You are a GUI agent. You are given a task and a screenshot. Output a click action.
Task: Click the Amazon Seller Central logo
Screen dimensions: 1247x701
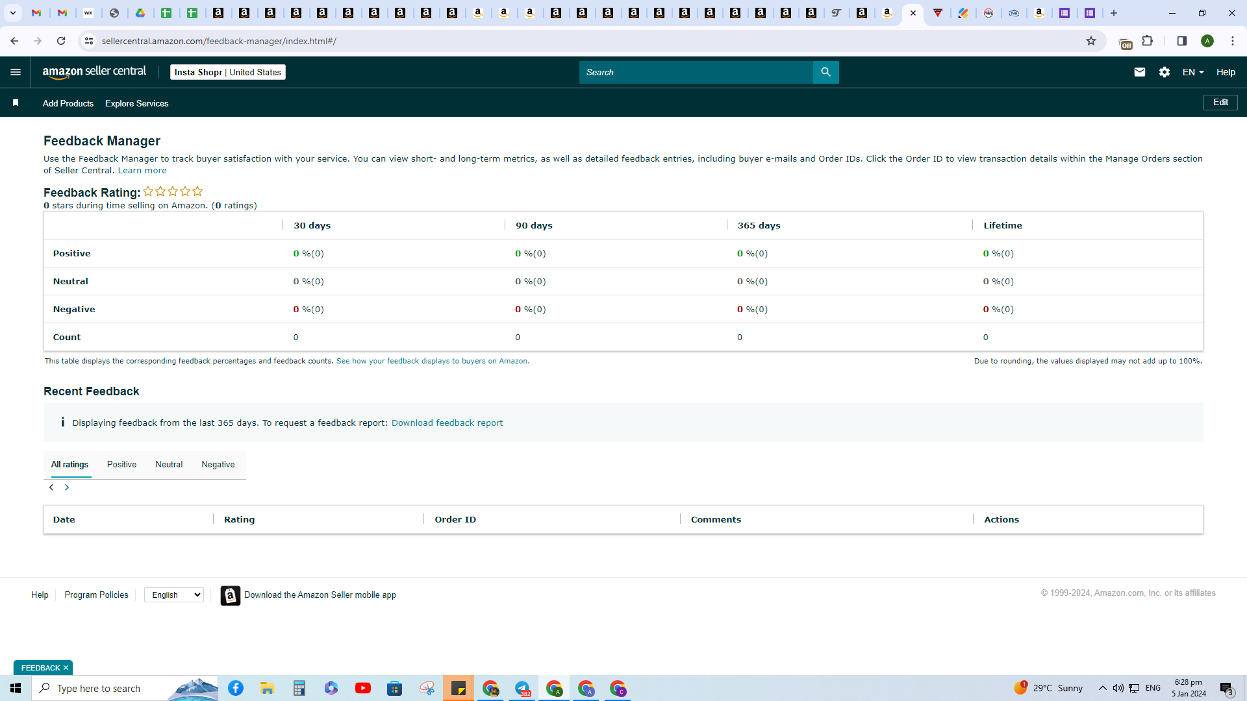tap(94, 72)
